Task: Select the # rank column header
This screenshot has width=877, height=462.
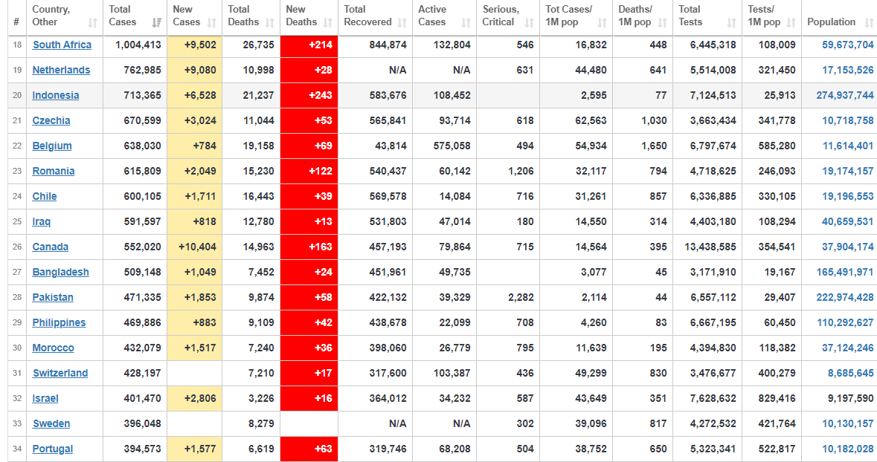Action: coord(16,18)
